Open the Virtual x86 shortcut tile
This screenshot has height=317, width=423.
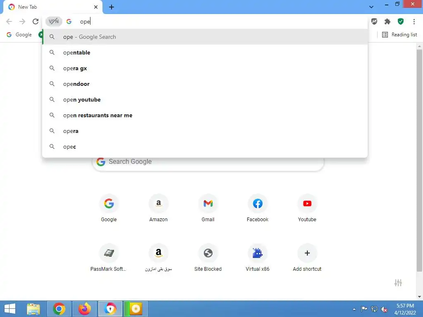pos(258,258)
